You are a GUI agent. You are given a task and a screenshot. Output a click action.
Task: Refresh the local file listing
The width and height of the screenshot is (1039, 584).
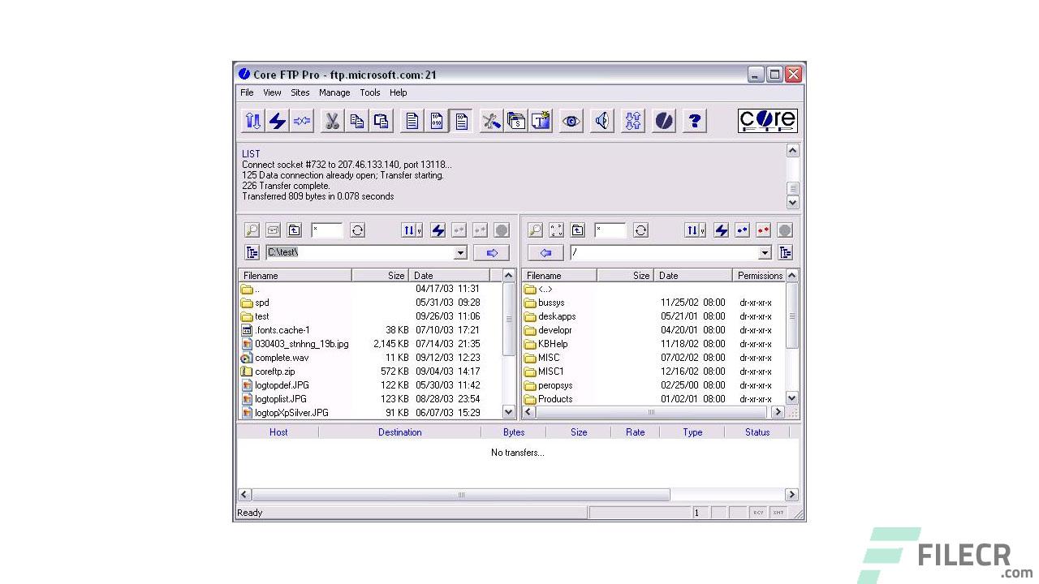coord(357,230)
